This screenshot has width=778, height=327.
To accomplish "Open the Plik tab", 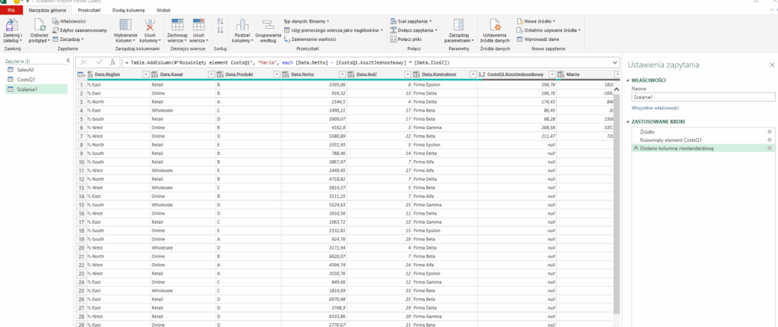I will click(11, 10).
